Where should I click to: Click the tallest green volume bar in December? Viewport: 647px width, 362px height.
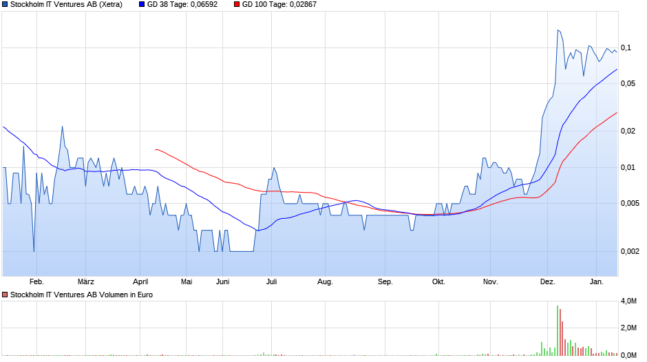[x=558, y=330]
